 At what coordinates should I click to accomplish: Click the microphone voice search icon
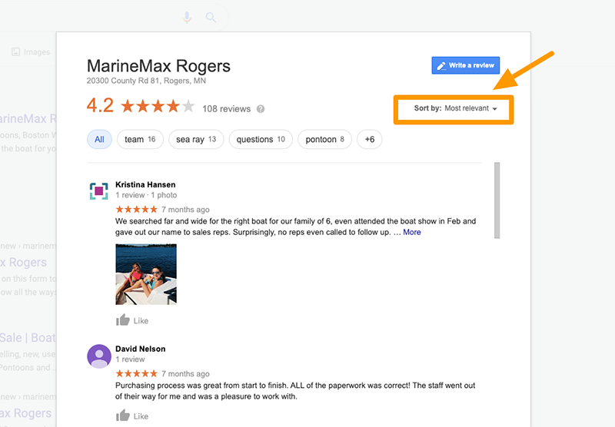pos(187,17)
